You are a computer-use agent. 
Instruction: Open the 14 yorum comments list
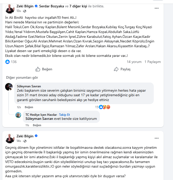pos(134,62)
